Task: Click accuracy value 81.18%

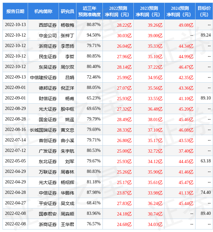Action: (x=94, y=182)
